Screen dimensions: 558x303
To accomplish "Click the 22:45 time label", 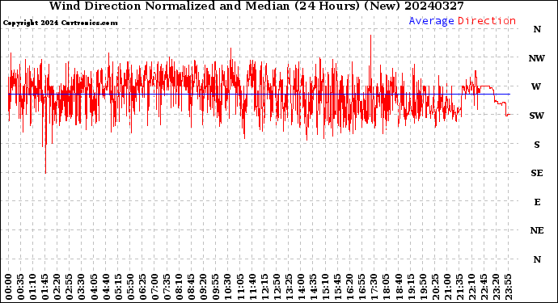I will pos(484,287).
